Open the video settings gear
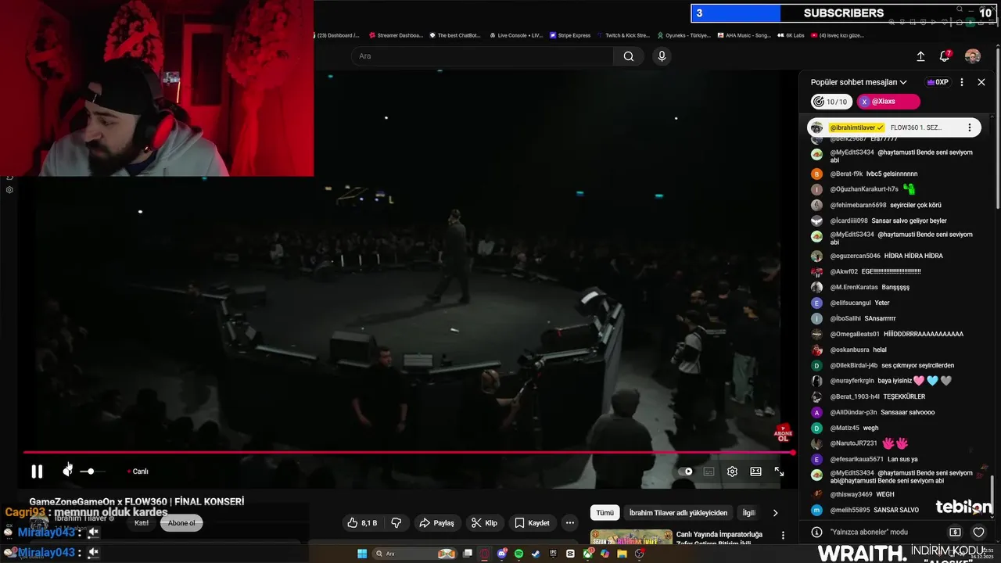The height and width of the screenshot is (563, 1001). (x=732, y=472)
